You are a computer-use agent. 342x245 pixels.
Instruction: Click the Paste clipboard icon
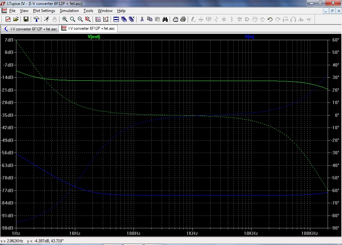[157, 19]
